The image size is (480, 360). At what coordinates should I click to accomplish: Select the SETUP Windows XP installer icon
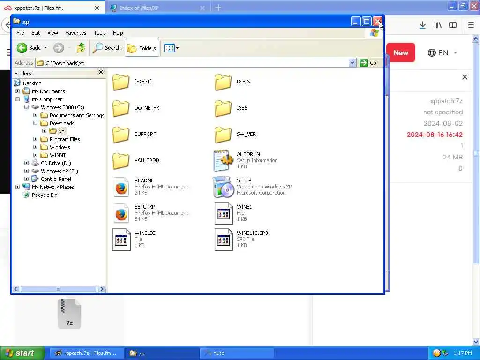click(x=223, y=187)
